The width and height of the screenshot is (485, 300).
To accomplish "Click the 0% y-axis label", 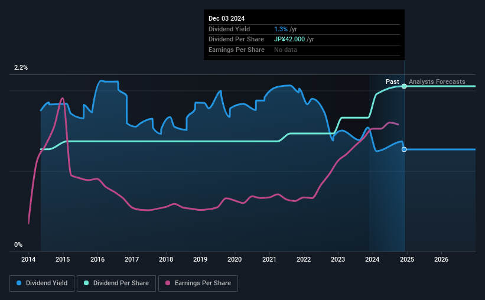I will coord(18,244).
